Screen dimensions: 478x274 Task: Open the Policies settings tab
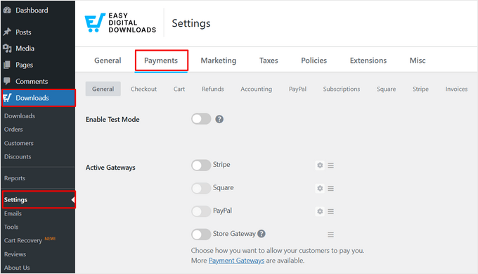point(314,61)
